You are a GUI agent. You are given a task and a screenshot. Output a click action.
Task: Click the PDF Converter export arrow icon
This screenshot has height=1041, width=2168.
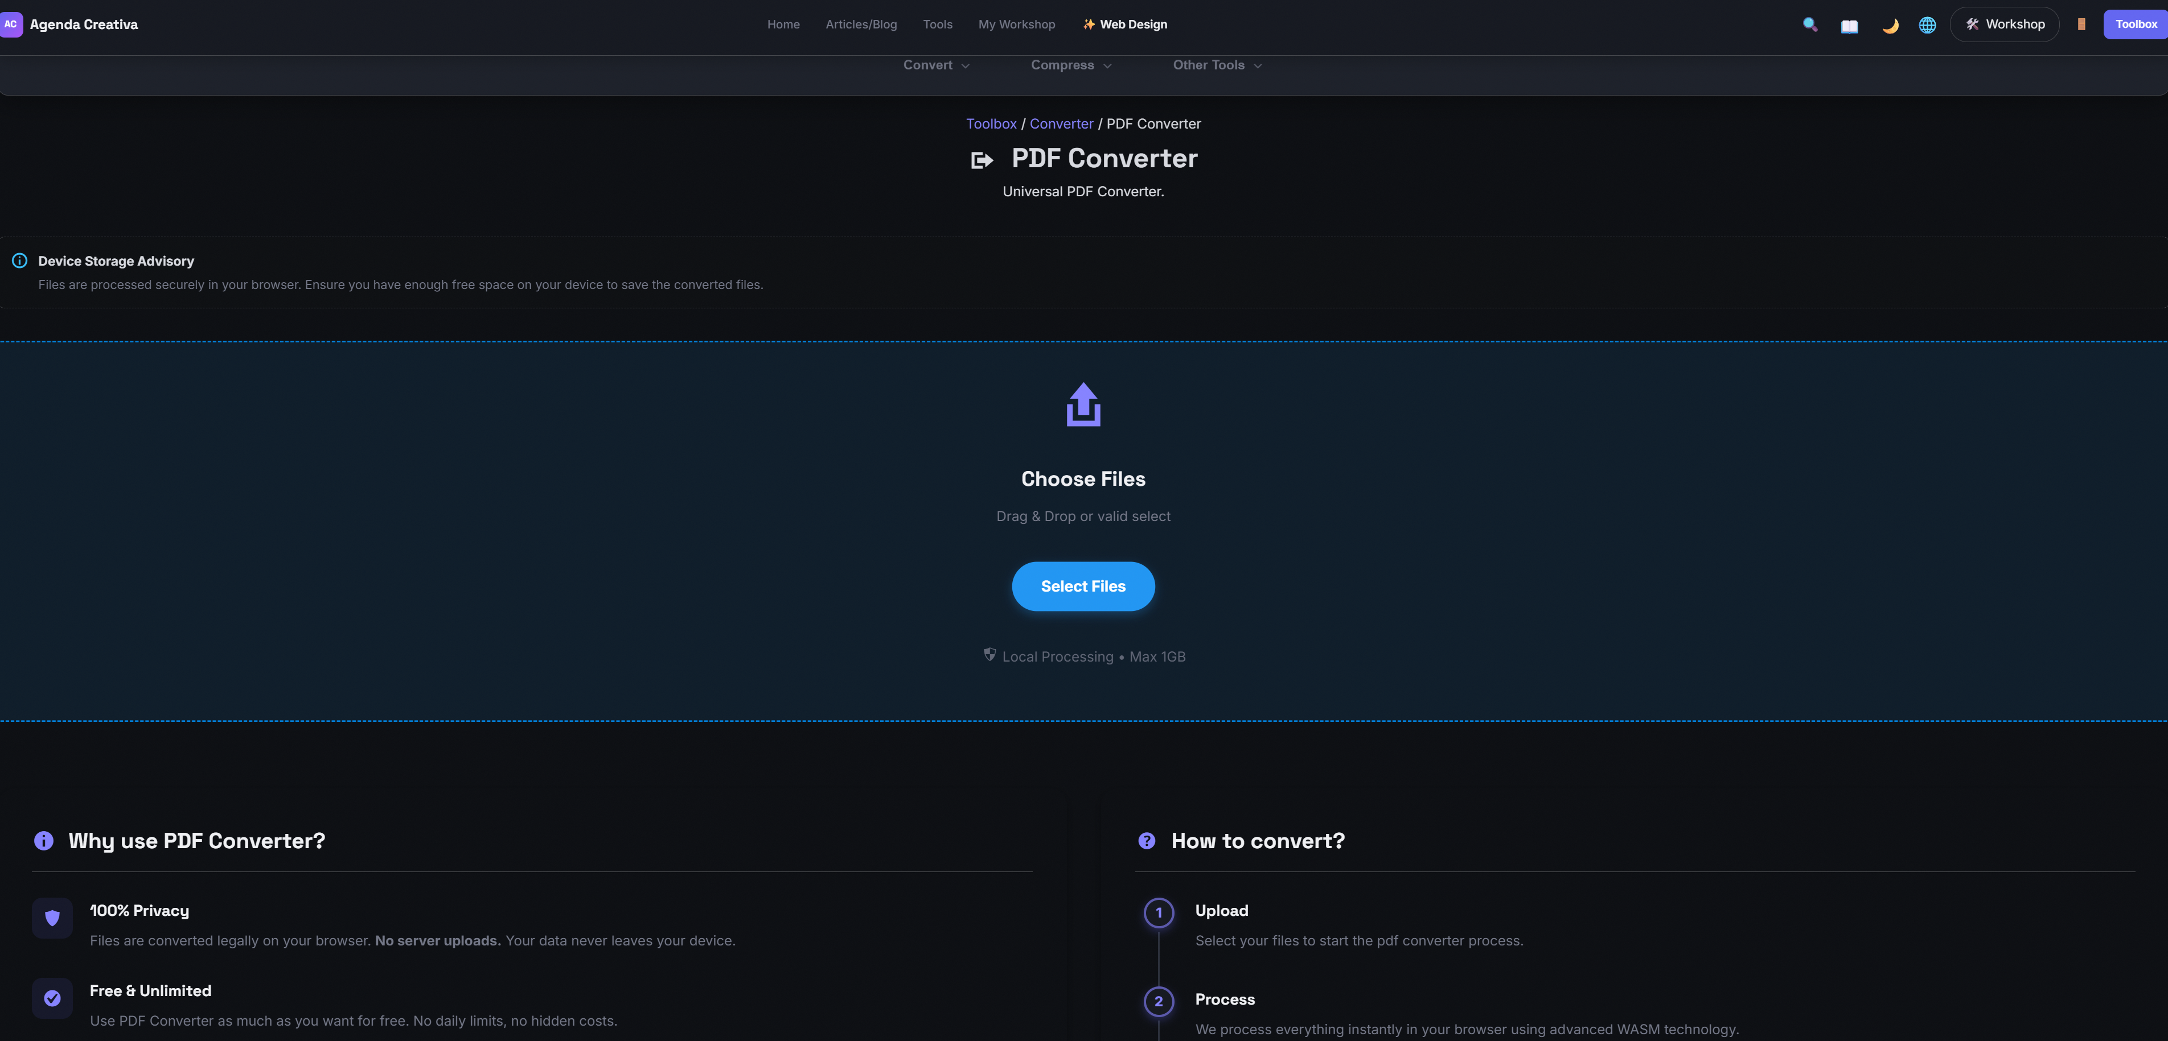coord(982,159)
